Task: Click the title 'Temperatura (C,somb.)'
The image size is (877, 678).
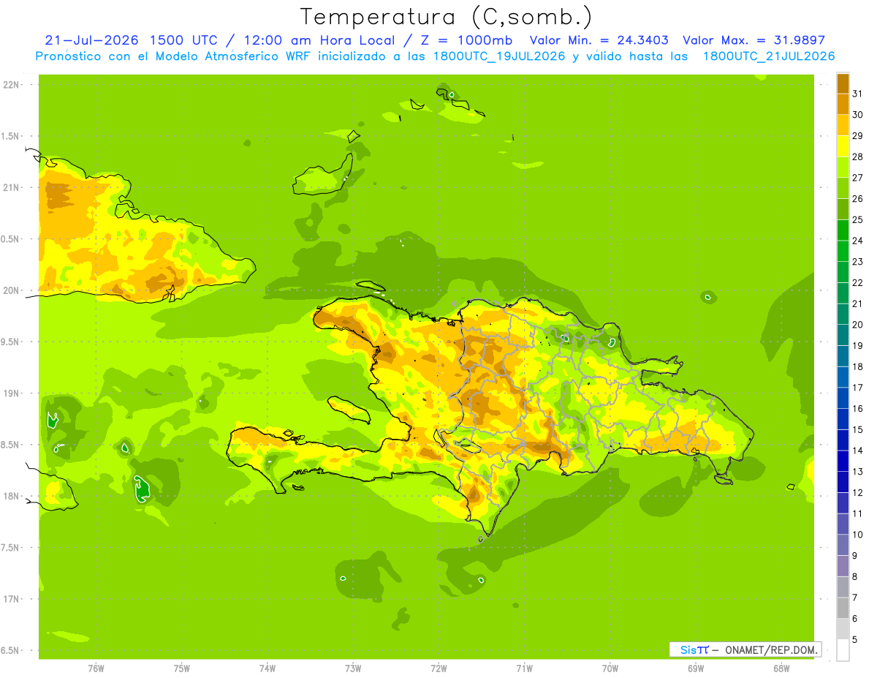Action: click(446, 17)
